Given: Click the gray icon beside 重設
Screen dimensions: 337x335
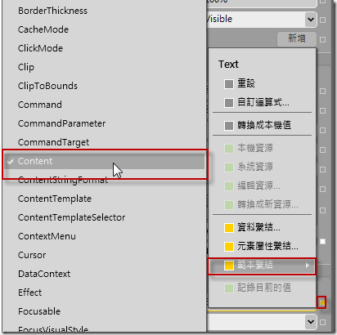Looking at the screenshot, I should coord(229,84).
